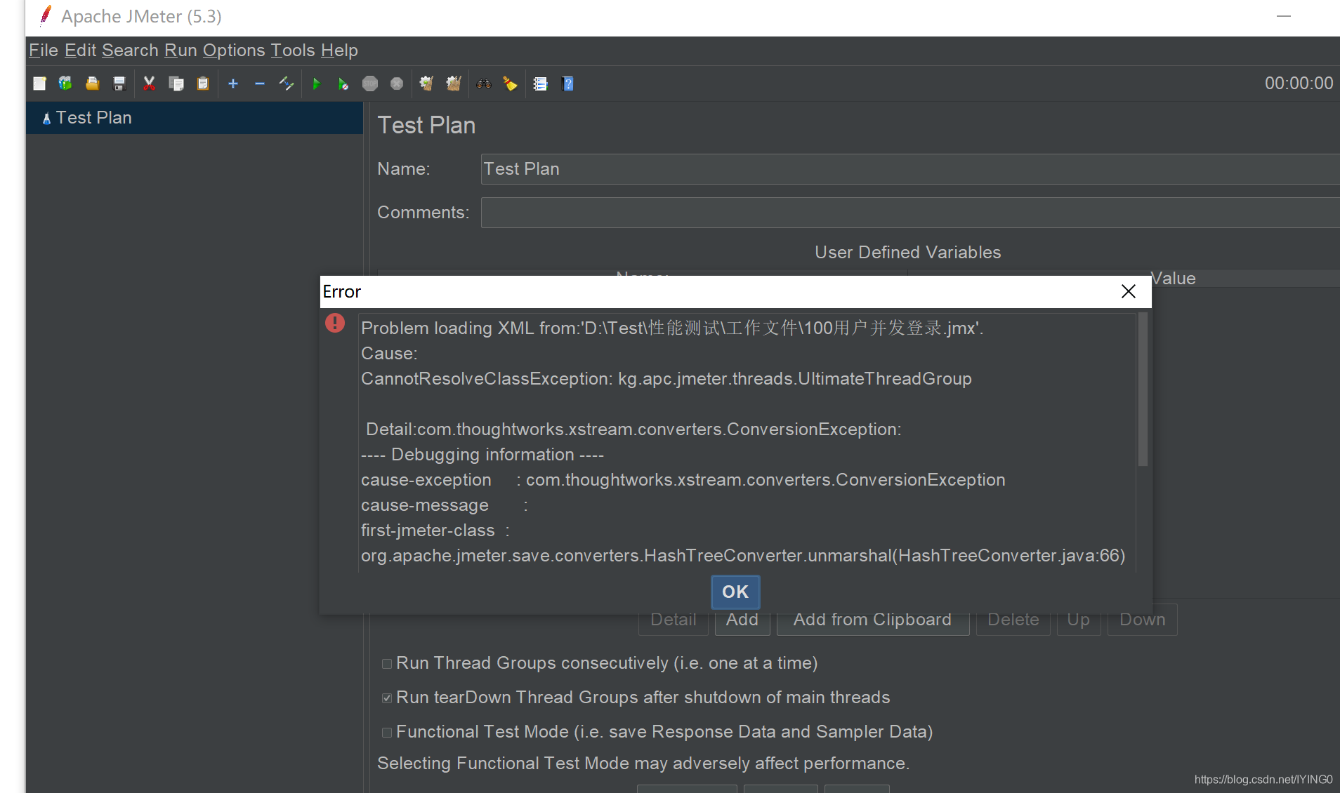Start the test with green play icon

pos(316,84)
